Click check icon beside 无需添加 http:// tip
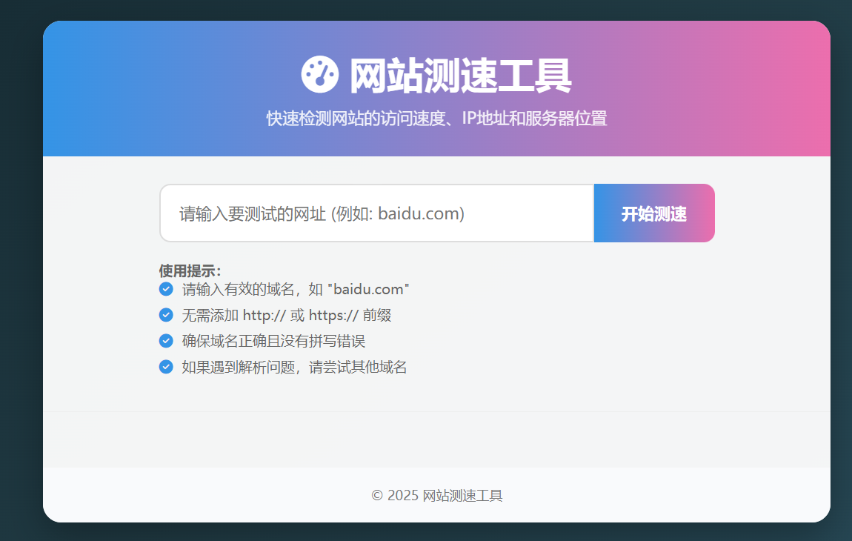Image resolution: width=852 pixels, height=541 pixels. pos(166,315)
